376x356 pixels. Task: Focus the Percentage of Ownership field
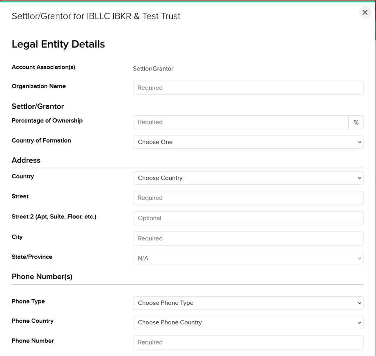(241, 122)
